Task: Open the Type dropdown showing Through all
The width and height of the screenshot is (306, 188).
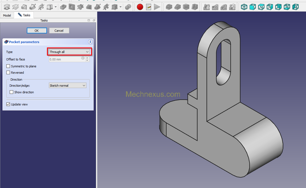Action: point(69,52)
